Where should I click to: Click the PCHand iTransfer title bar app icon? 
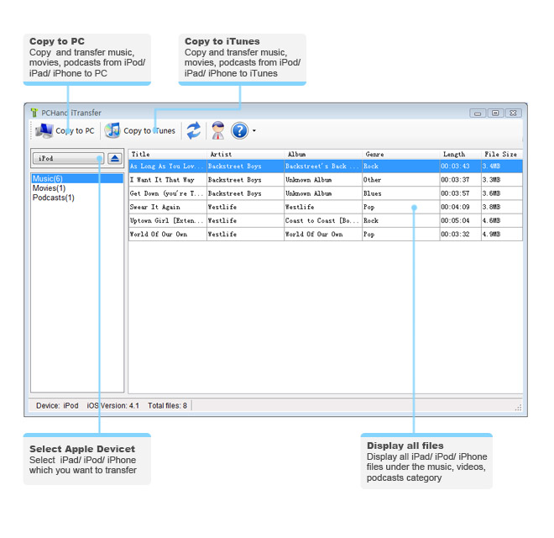coord(34,113)
